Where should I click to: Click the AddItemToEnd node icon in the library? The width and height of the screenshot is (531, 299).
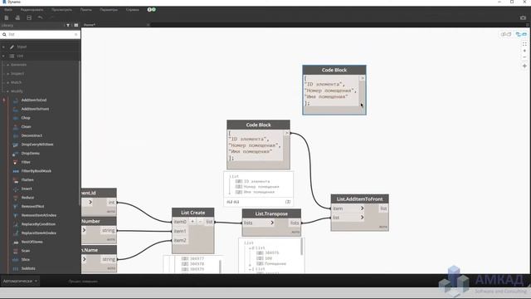[16, 100]
